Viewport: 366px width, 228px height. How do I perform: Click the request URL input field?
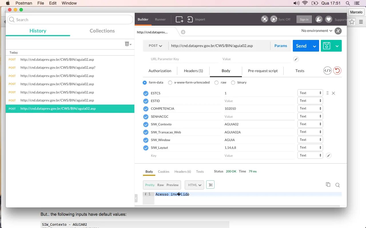coord(219,46)
